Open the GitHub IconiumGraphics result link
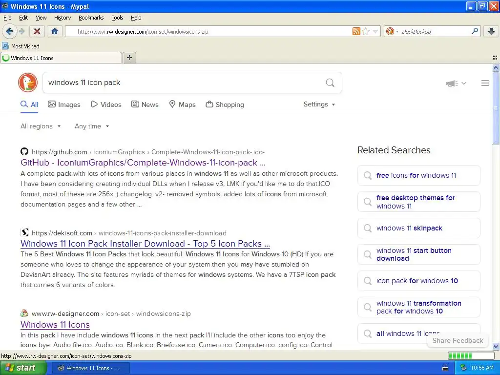This screenshot has width=500, height=375. 143,163
